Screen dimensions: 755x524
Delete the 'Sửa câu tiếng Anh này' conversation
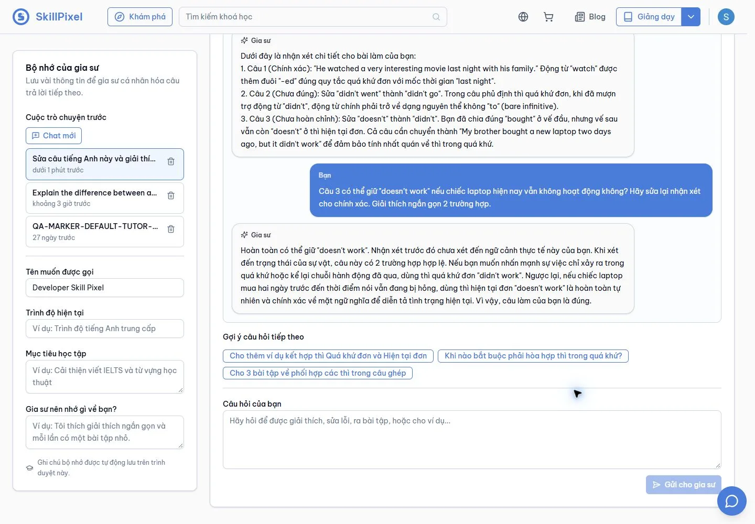(x=171, y=161)
